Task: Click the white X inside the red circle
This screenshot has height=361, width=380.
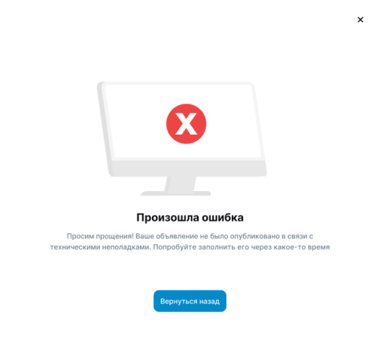Action: click(186, 124)
